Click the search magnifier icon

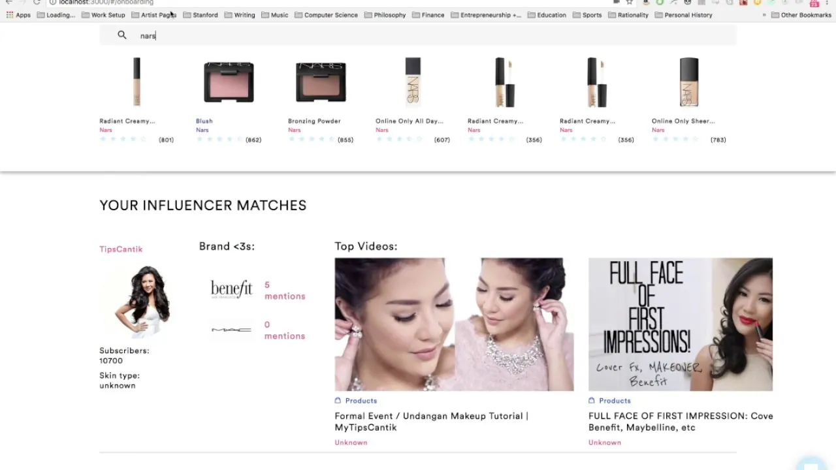(122, 35)
